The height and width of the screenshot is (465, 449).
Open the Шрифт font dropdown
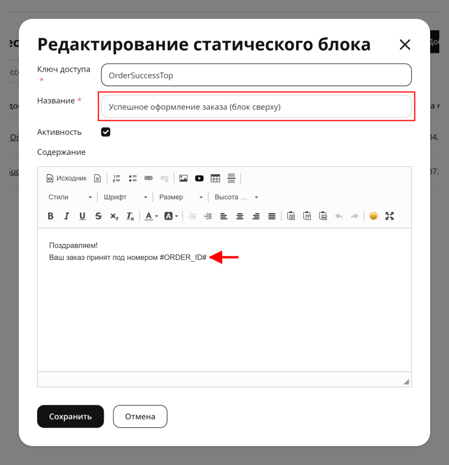pyautogui.click(x=126, y=197)
